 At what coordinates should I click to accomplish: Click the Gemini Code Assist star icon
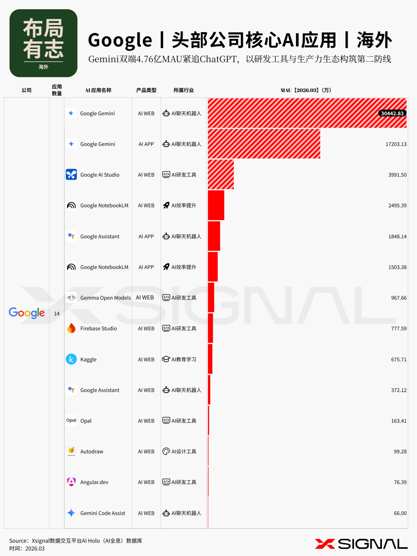pyautogui.click(x=71, y=513)
